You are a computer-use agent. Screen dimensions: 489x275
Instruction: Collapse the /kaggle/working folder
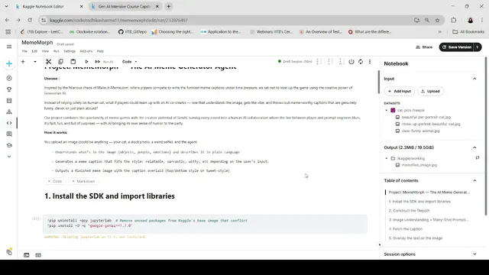click(x=387, y=158)
